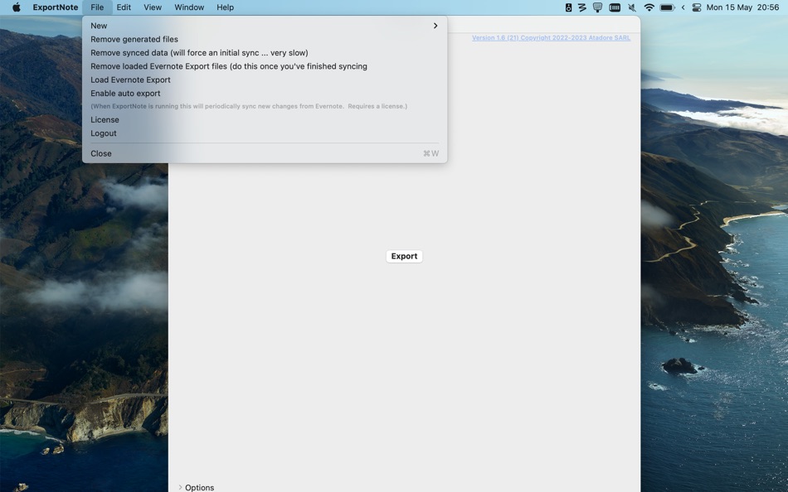The image size is (788, 492).
Task: Select Logout from the File menu
Action: tap(265, 133)
